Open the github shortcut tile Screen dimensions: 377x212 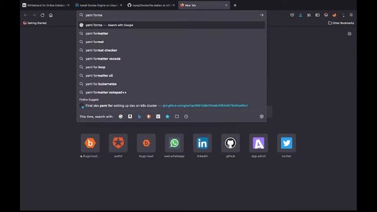pos(230,143)
